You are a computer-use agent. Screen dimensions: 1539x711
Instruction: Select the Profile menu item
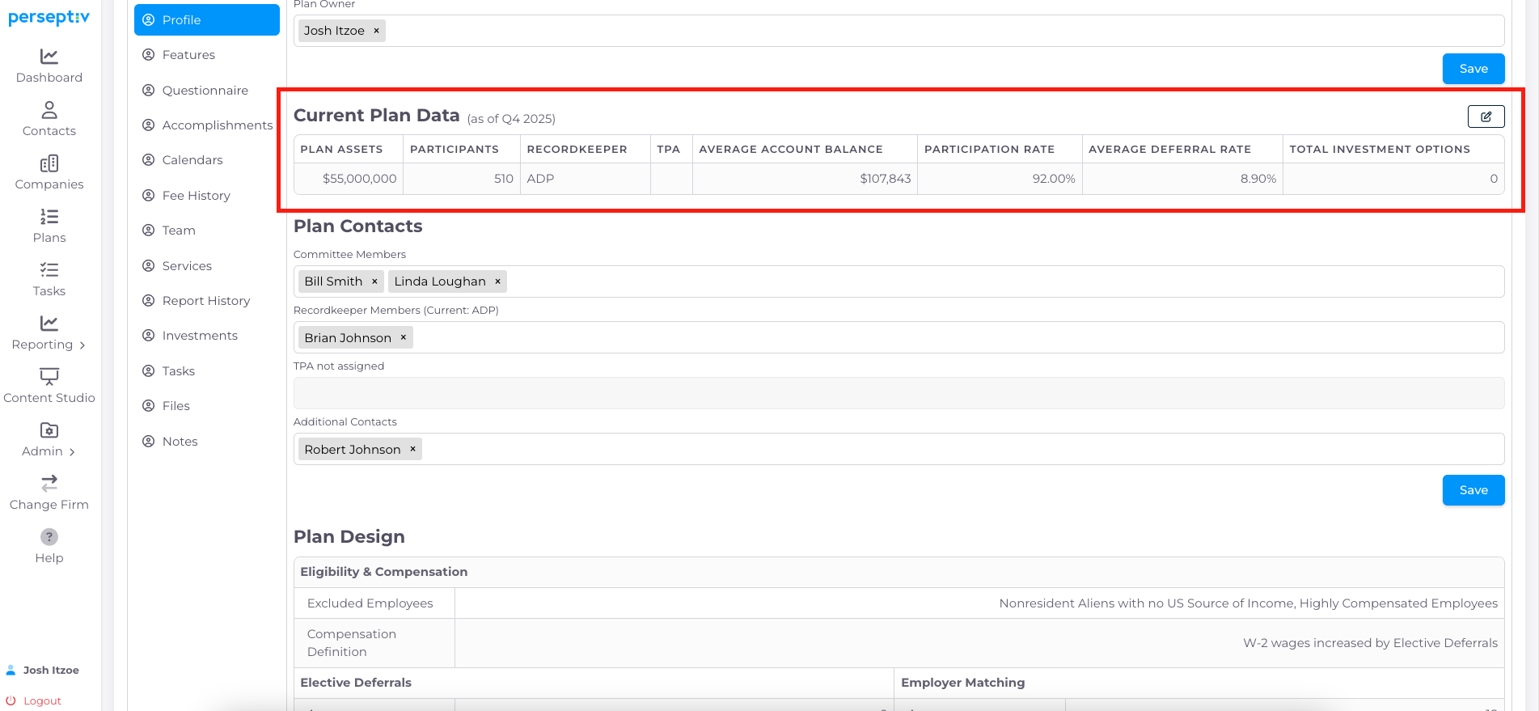(207, 19)
